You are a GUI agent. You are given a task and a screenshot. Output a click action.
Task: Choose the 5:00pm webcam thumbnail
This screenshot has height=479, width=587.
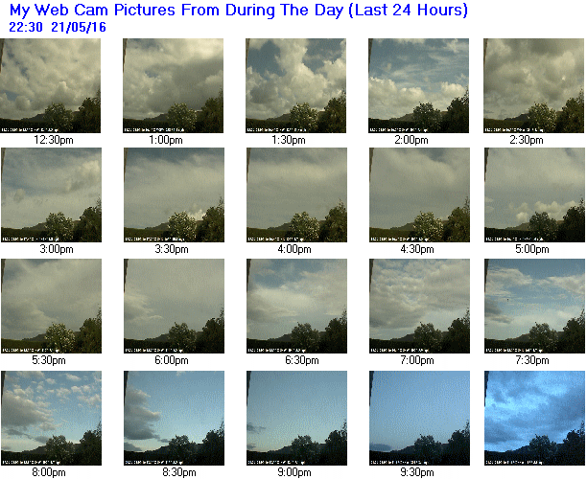point(534,194)
